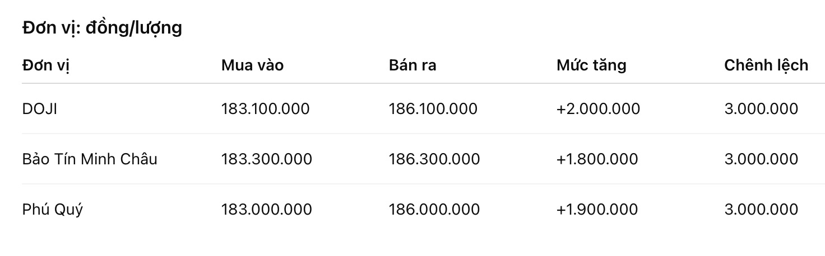The height and width of the screenshot is (256, 825).
Task: Click DOJI increase value +2.000.000
Action: coord(598,108)
